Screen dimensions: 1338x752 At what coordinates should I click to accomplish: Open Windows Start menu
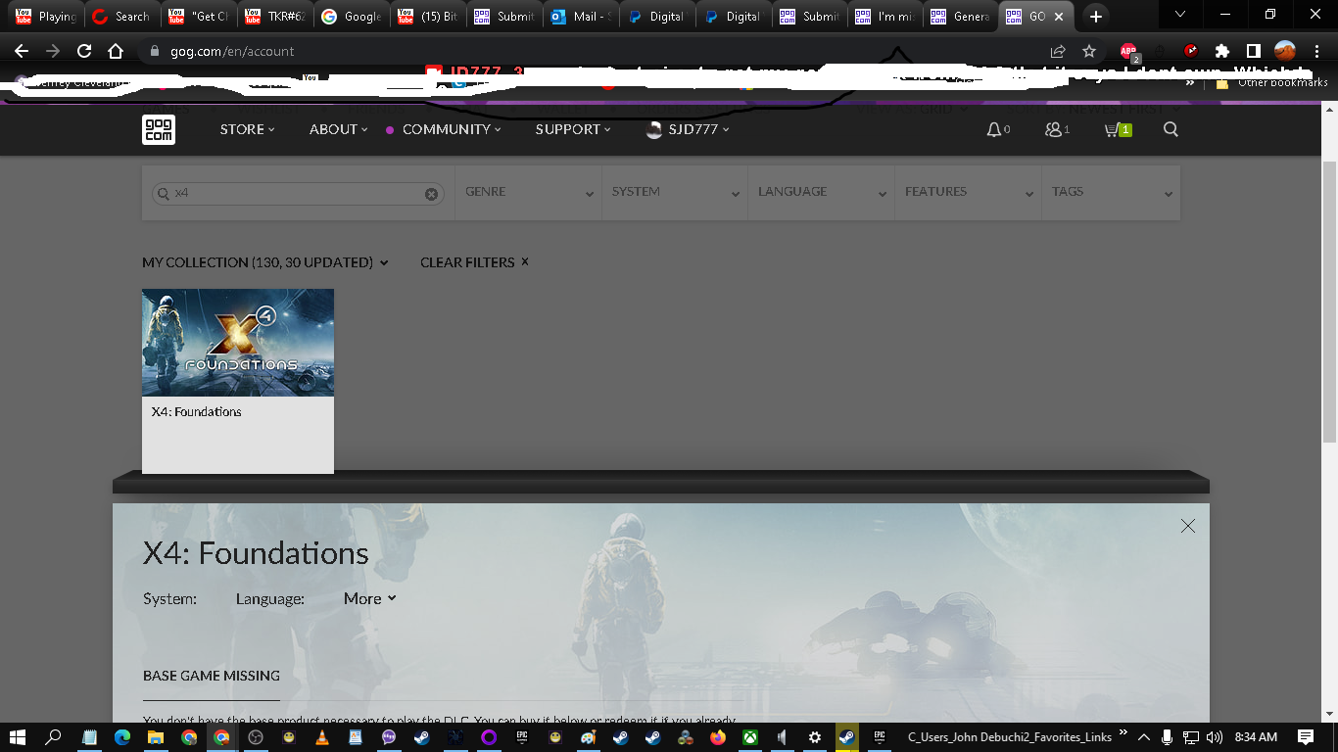[19, 737]
